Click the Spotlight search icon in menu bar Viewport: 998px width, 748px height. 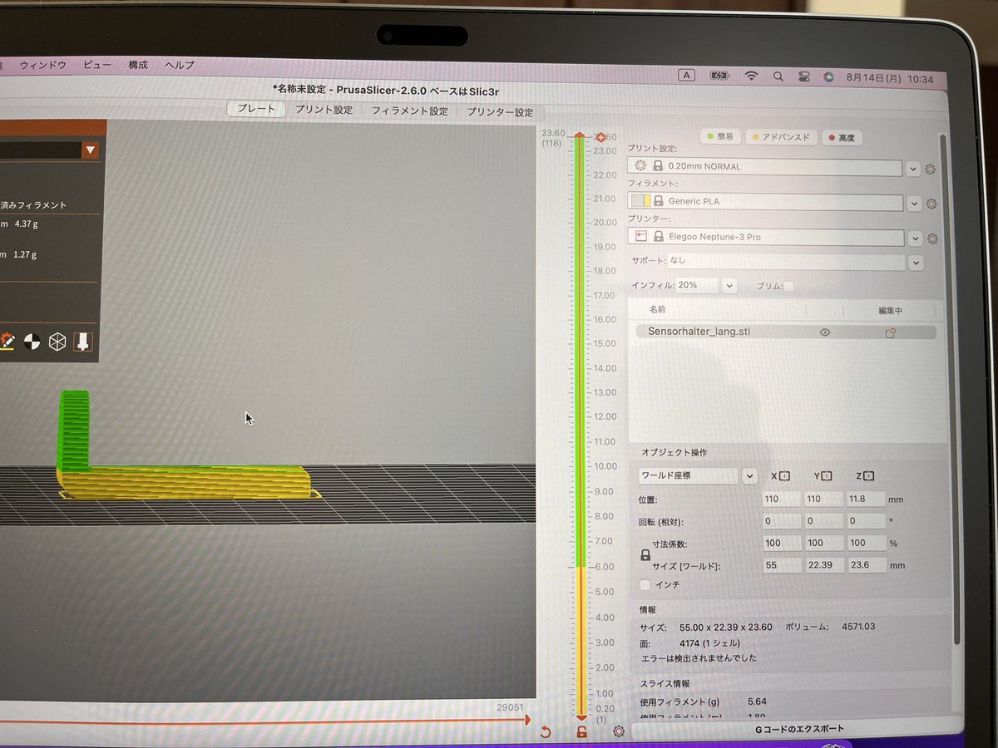[778, 76]
